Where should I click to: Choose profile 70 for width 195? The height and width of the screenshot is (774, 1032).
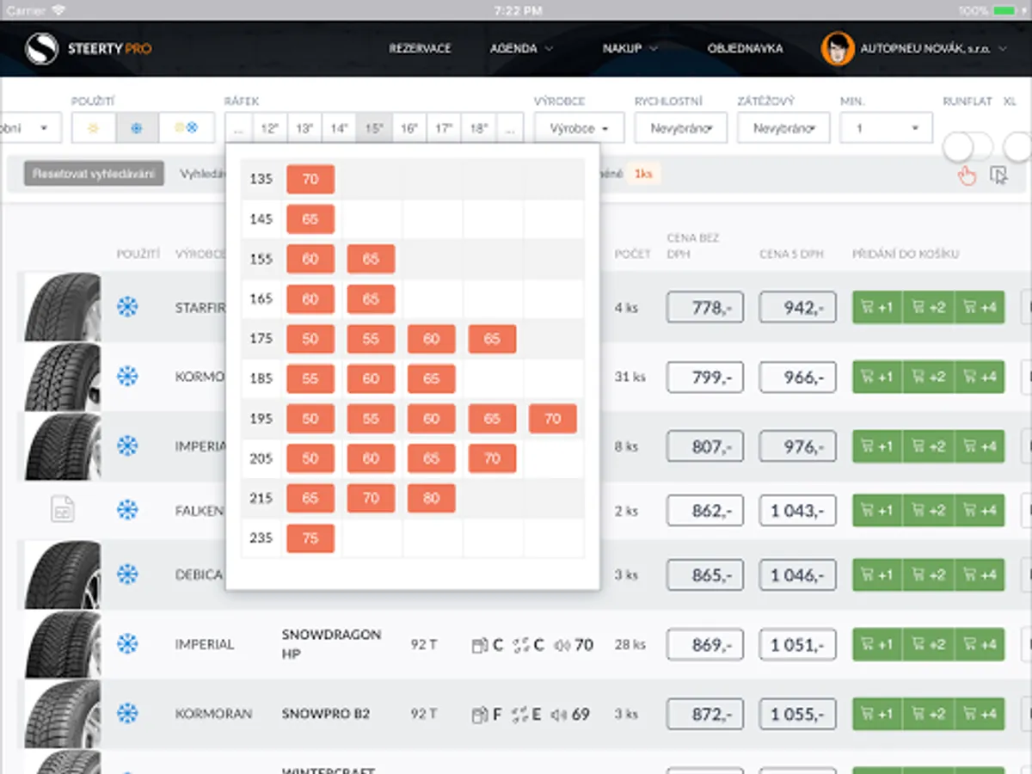point(553,419)
